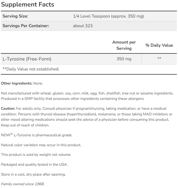
Task: Click the Daily Value not established footnote
Action: 31,69
